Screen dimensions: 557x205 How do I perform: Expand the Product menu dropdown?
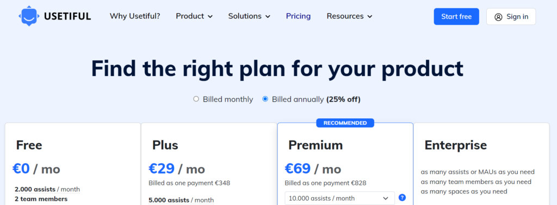(x=194, y=16)
